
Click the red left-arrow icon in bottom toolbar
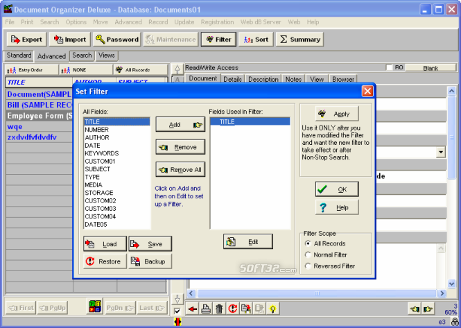(x=193, y=309)
